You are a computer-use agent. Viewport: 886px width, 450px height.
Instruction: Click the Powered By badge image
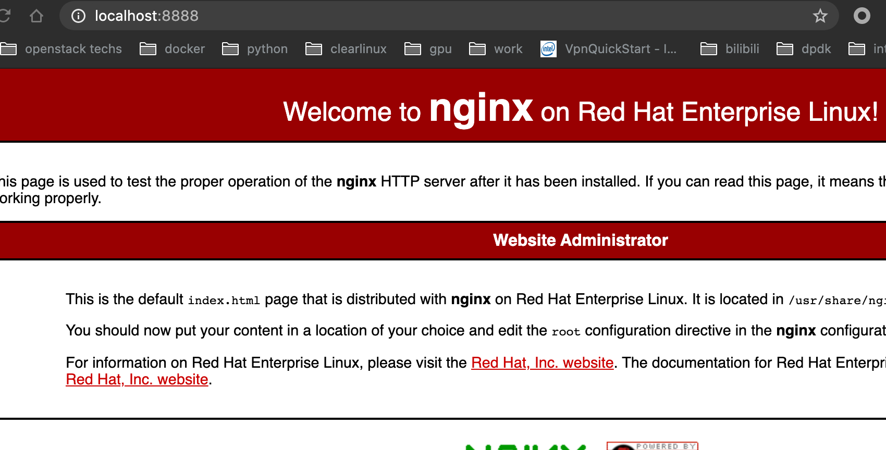[653, 446]
